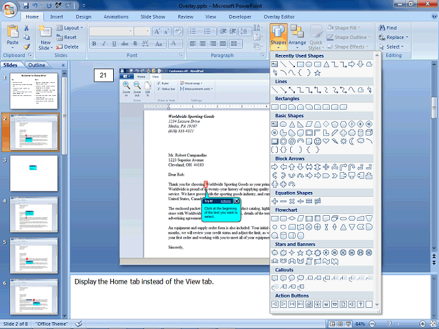Image resolution: width=439 pixels, height=329 pixels.
Task: Click the Shapes gallery button
Action: tap(278, 36)
